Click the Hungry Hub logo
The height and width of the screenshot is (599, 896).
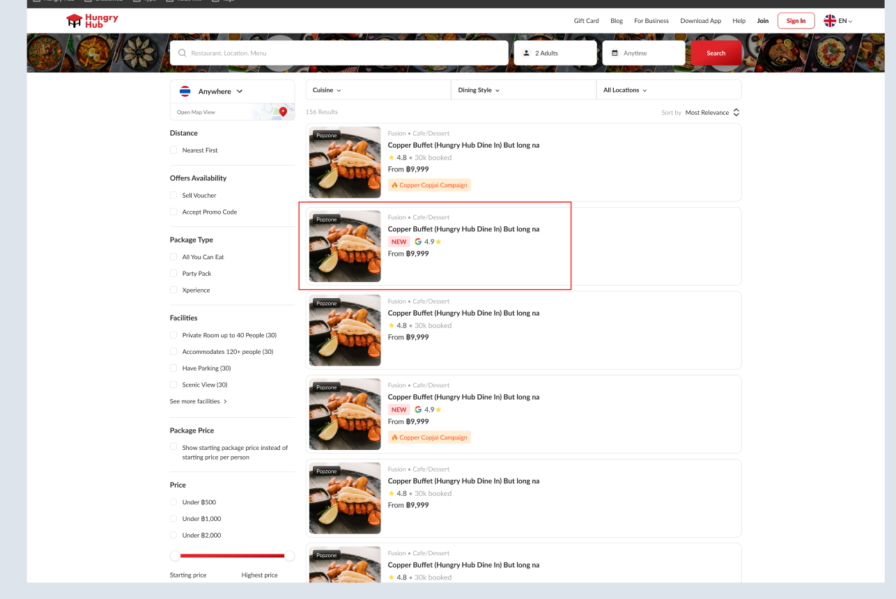(x=92, y=21)
